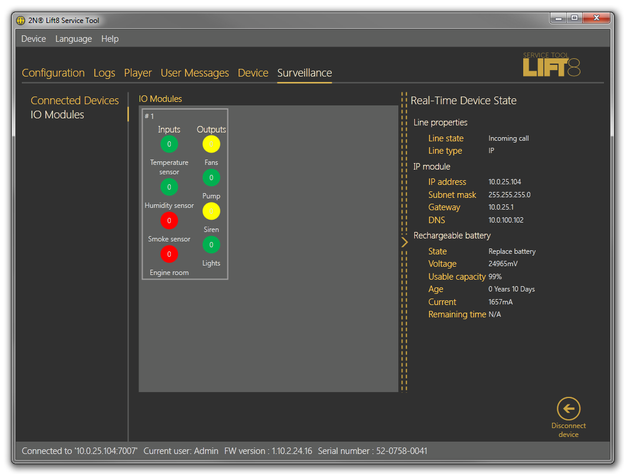This screenshot has height=474, width=624.
Task: Toggle the green Lights output indicator
Action: [x=211, y=245]
